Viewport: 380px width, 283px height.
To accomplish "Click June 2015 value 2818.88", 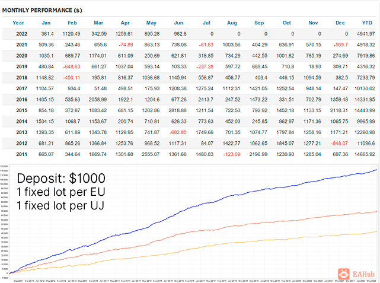I will pyautogui.click(x=178, y=110).
